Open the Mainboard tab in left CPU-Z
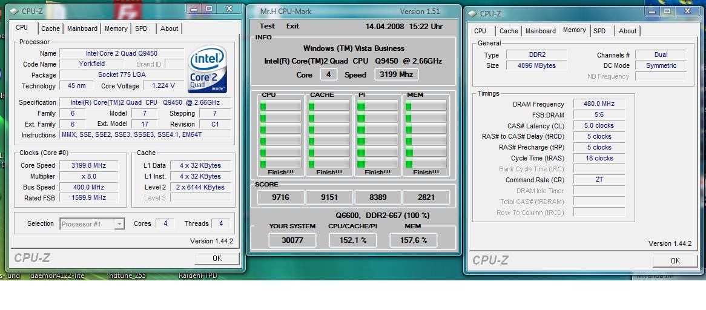This screenshot has height=310, width=706. click(x=82, y=28)
